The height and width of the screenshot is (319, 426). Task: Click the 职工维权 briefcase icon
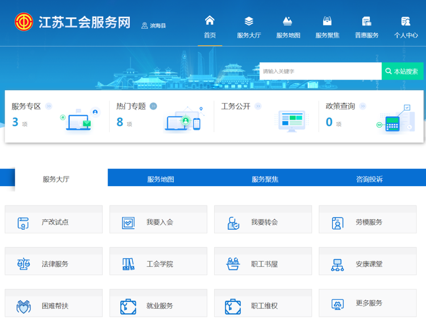(233, 307)
